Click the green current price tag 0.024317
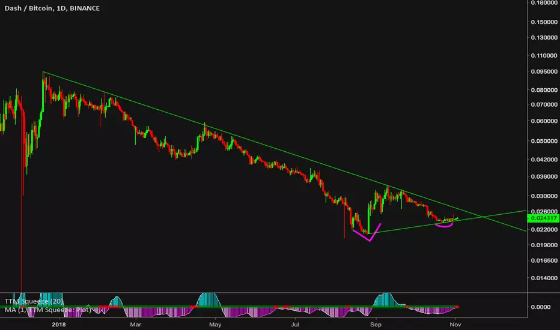Image resolution: width=560 pixels, height=330 pixels. [543, 218]
